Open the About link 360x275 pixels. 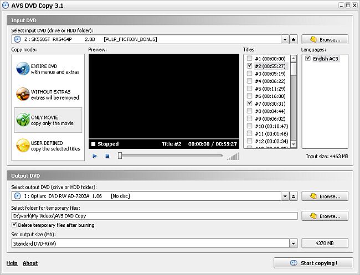30,263
